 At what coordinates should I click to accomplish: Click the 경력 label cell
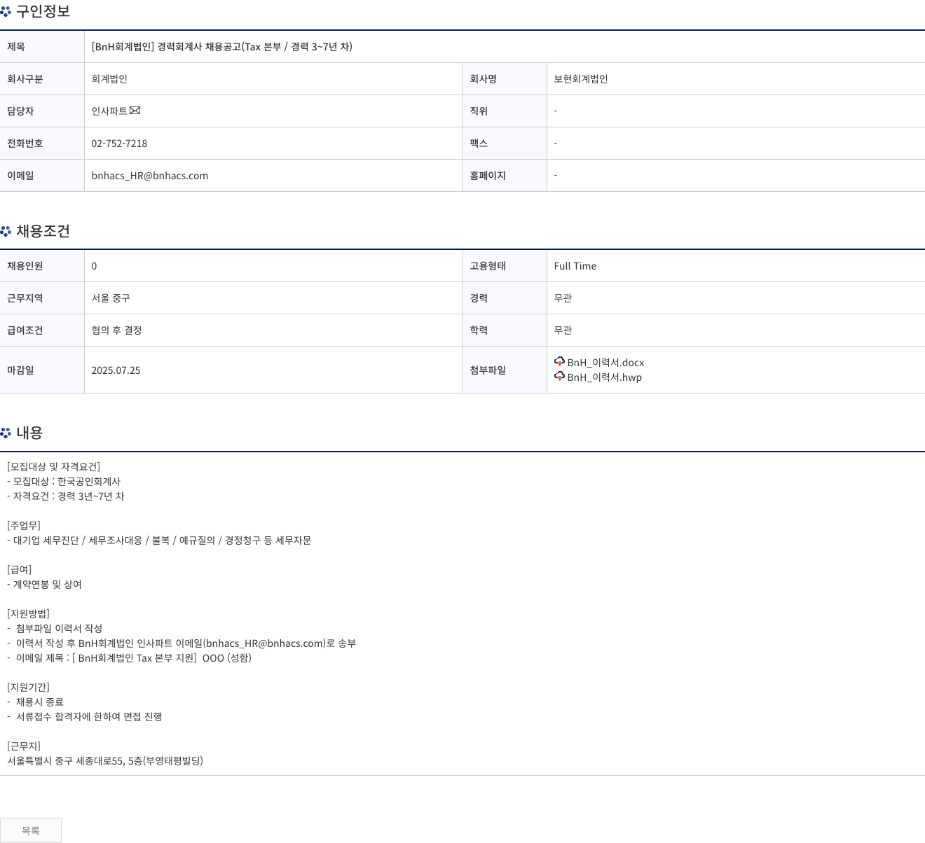(505, 298)
